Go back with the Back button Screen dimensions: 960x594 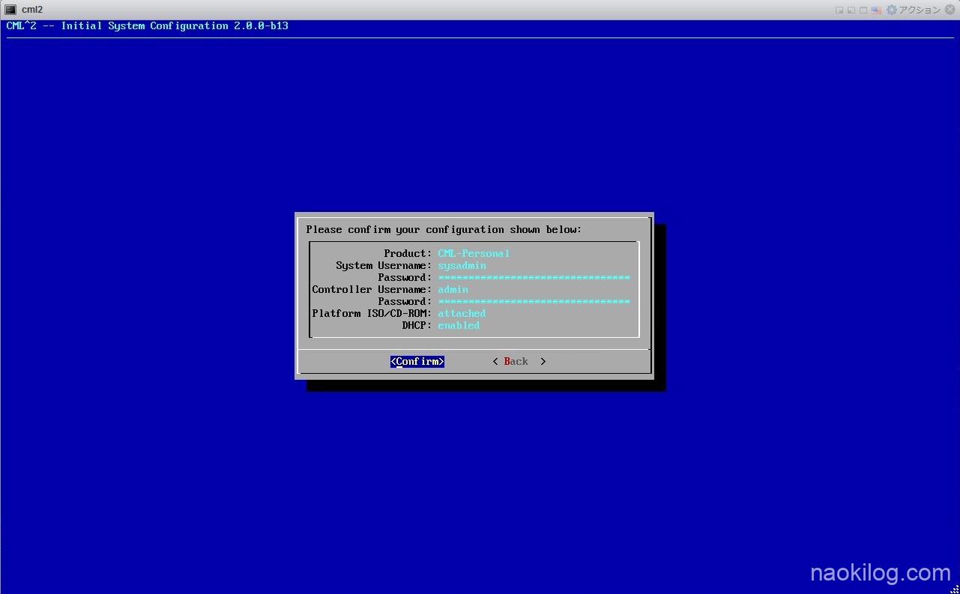pos(519,362)
